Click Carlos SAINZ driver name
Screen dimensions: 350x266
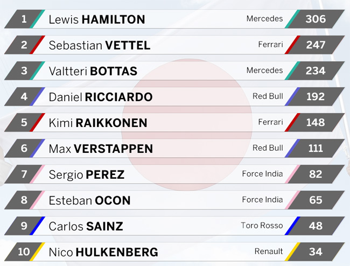coord(86,226)
